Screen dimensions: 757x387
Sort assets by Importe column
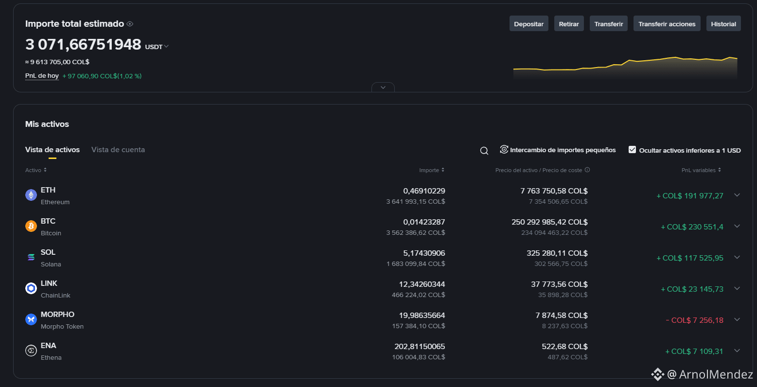(432, 170)
